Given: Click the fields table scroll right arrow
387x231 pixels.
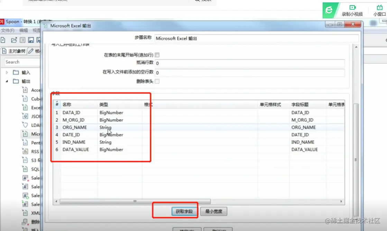Looking at the screenshot, I should pyautogui.click(x=341, y=201).
